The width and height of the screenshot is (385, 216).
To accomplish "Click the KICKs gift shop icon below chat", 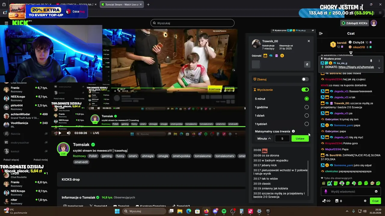I will tap(337, 201).
